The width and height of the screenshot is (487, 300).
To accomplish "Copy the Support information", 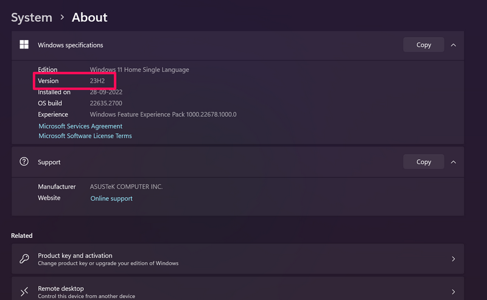I will click(424, 162).
